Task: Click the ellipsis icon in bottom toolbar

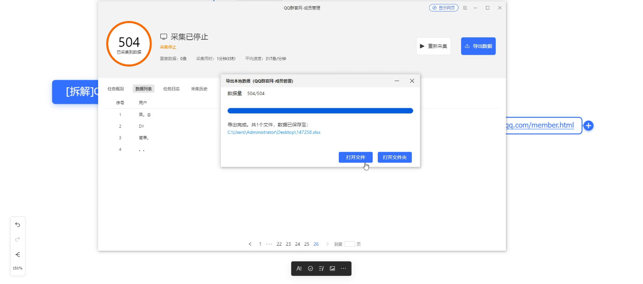Action: click(x=343, y=268)
